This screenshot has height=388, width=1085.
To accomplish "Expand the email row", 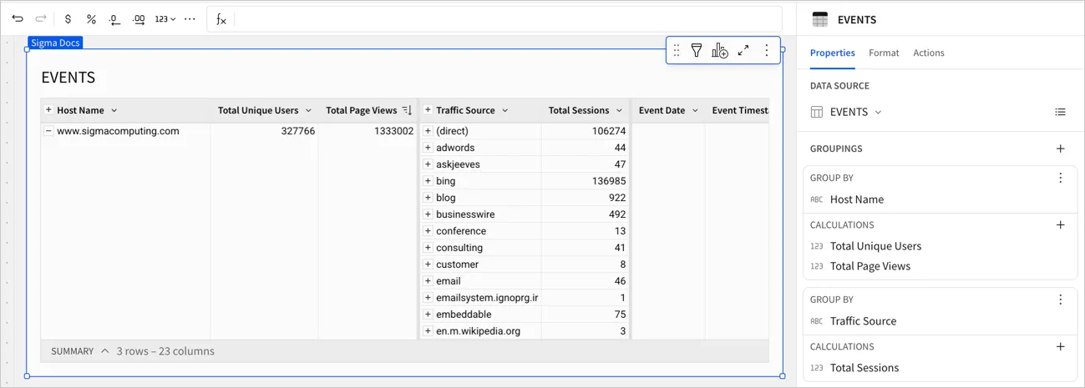I will 428,281.
